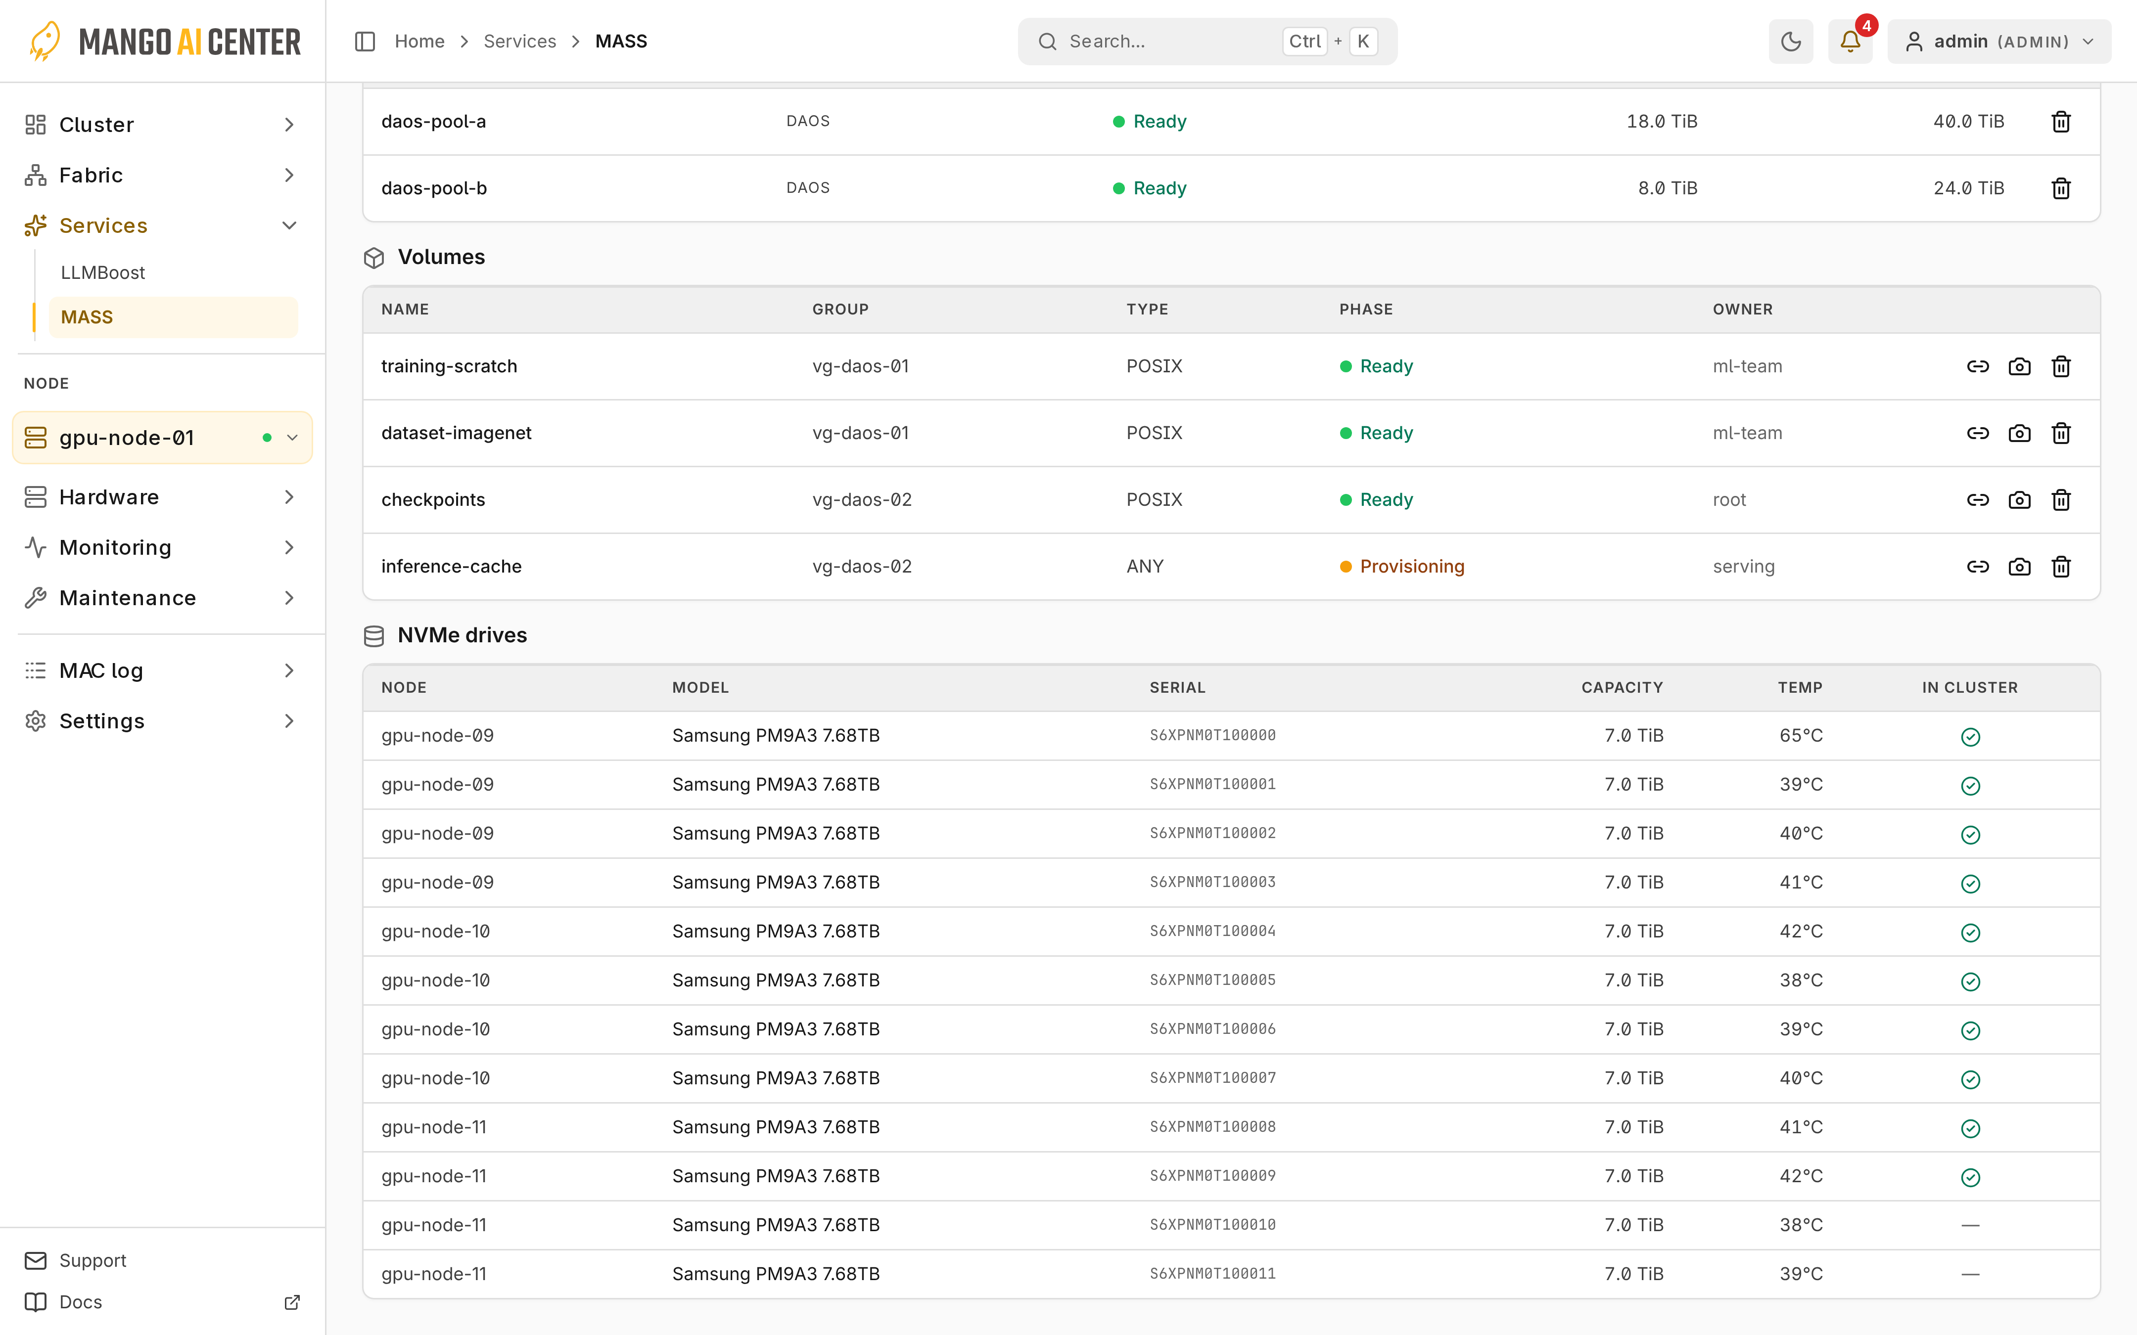Open the admin user menu
Viewport: 2137px width, 1335px height.
click(x=1999, y=42)
